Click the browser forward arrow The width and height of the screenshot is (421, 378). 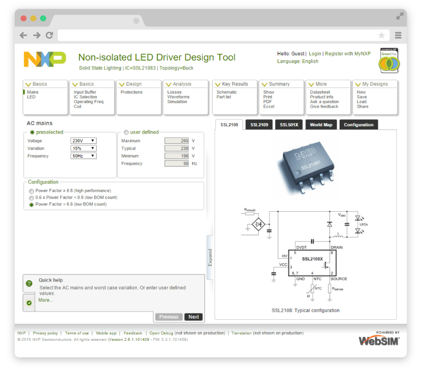[37, 35]
